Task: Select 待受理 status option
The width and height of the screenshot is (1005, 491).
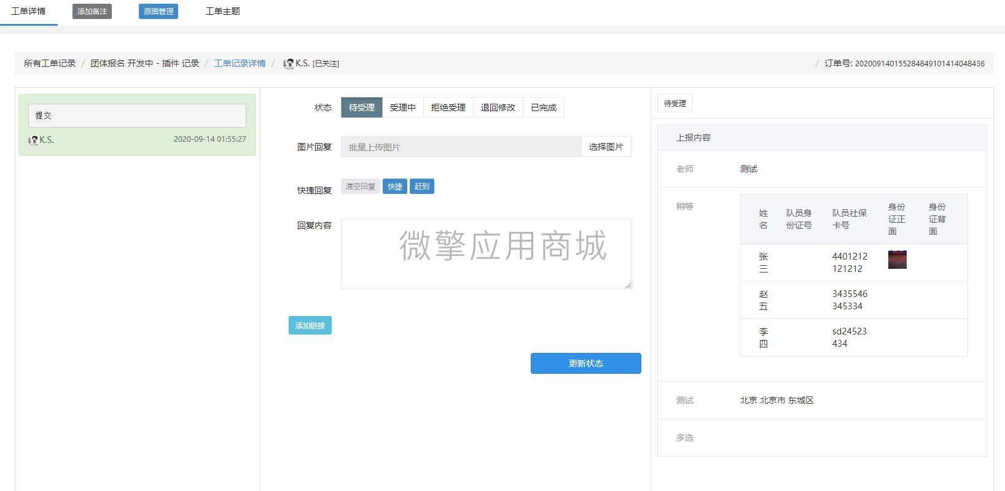Action: click(362, 107)
